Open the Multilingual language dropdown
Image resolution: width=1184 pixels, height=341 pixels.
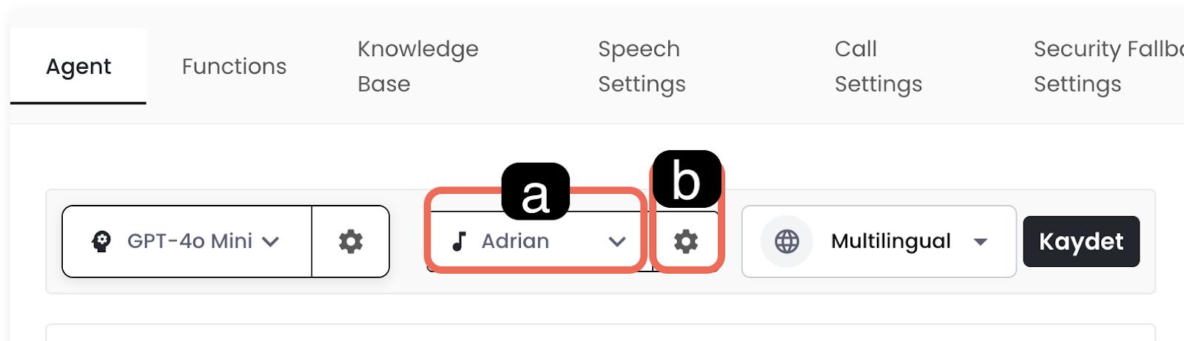(890, 241)
